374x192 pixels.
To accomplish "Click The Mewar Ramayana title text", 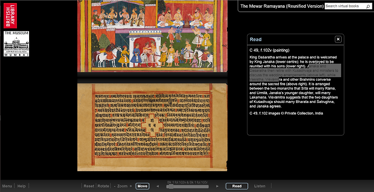I will pyautogui.click(x=282, y=6).
